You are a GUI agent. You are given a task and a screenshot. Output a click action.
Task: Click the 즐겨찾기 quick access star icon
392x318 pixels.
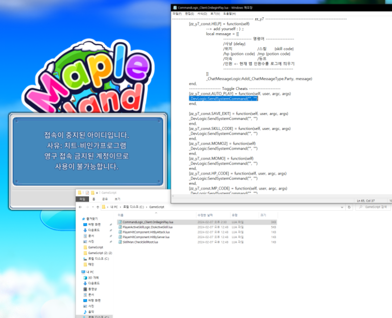click(x=83, y=218)
